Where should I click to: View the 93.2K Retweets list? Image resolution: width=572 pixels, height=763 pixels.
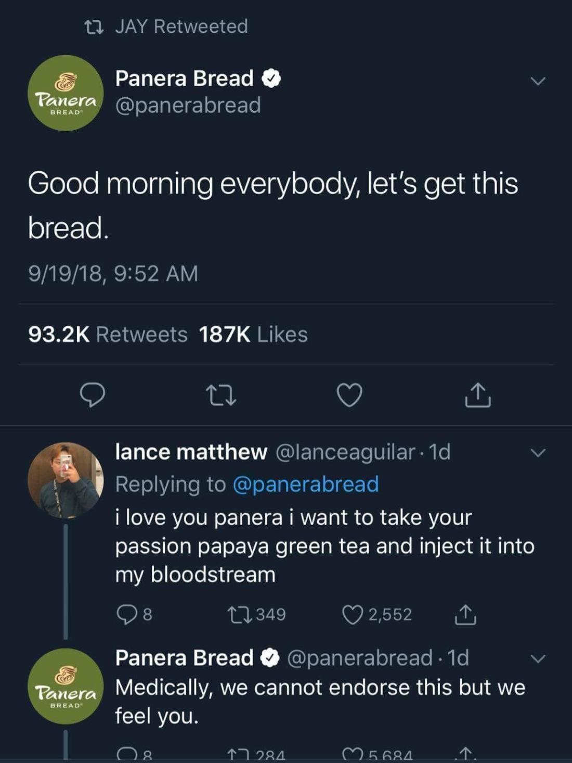(108, 334)
